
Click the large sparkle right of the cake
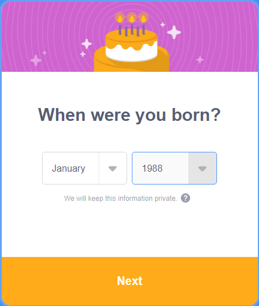[x=174, y=32]
